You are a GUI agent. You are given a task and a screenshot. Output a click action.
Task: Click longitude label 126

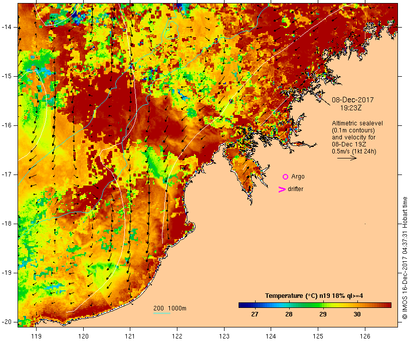pos(365,336)
